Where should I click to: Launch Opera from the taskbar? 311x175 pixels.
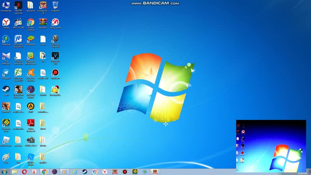point(24,172)
